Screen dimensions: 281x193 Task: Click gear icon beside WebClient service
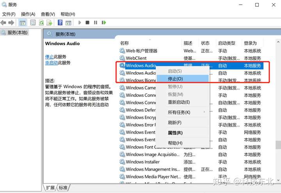pyautogui.click(x=122, y=58)
